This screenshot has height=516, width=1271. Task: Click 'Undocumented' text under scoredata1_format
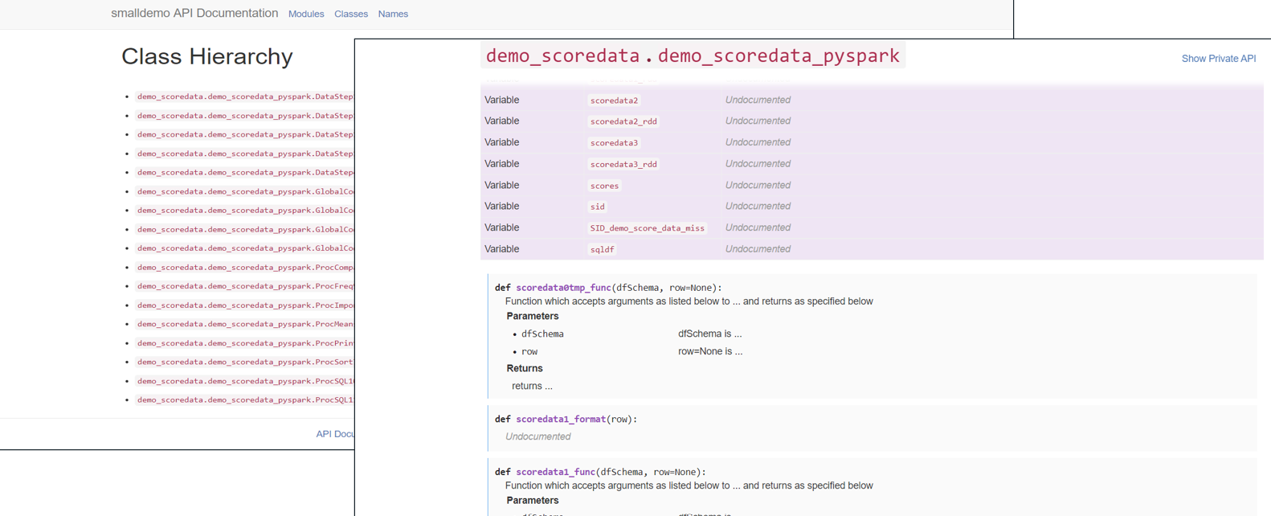tap(537, 436)
